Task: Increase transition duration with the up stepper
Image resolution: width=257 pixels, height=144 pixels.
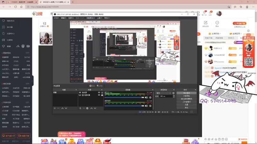Action: (x=174, y=96)
